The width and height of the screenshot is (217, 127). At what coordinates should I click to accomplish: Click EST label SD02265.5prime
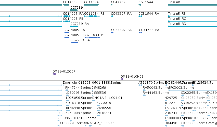click(194, 93)
